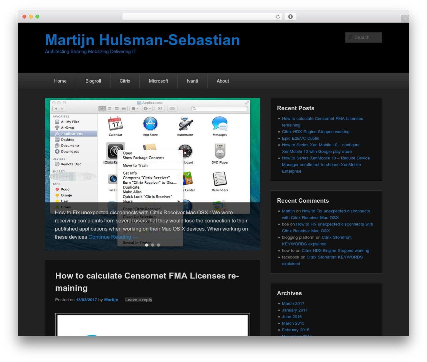
Task: Open facebook's comment on Citrix Storefront KEYWORDS
Action: click(322, 260)
